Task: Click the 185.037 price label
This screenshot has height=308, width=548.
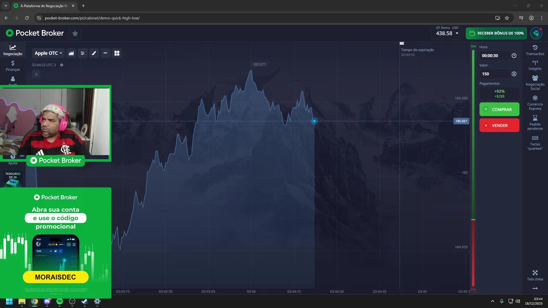Action: pos(461,121)
